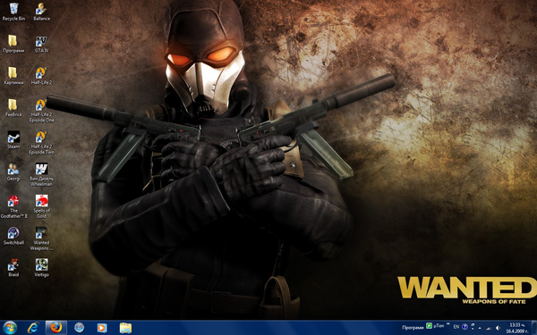
Task: Show hidden system tray icons
Action: [480, 328]
